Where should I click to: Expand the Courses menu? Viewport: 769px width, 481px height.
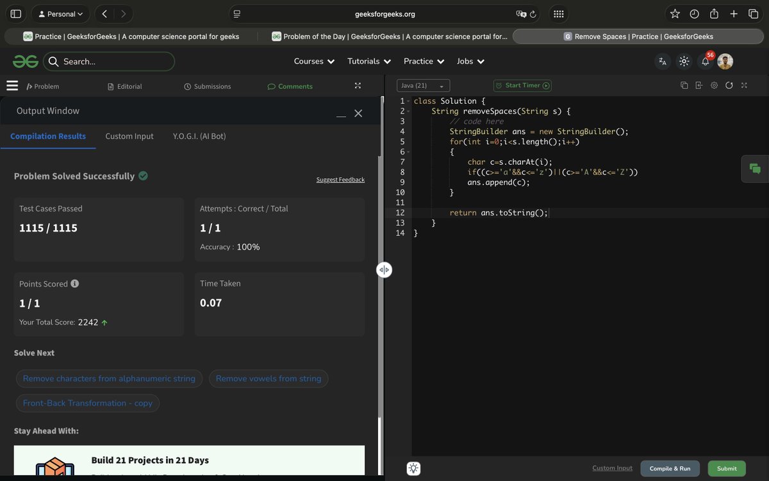[314, 62]
